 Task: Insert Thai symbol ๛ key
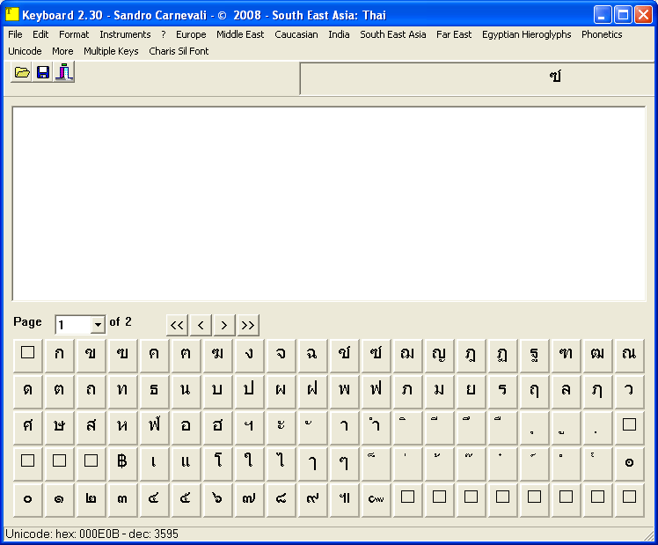[x=376, y=500]
